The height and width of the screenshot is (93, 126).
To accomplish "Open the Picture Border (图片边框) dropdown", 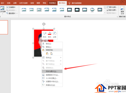I will coord(112,7).
